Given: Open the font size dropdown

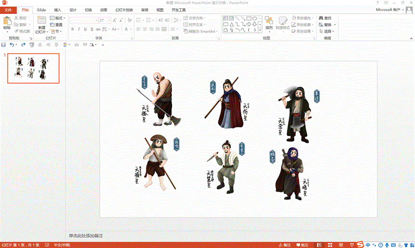Looking at the screenshot, I should [x=109, y=20].
